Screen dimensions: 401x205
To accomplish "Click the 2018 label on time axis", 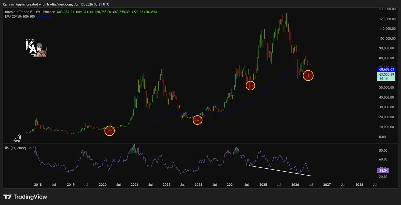I will [x=38, y=184].
